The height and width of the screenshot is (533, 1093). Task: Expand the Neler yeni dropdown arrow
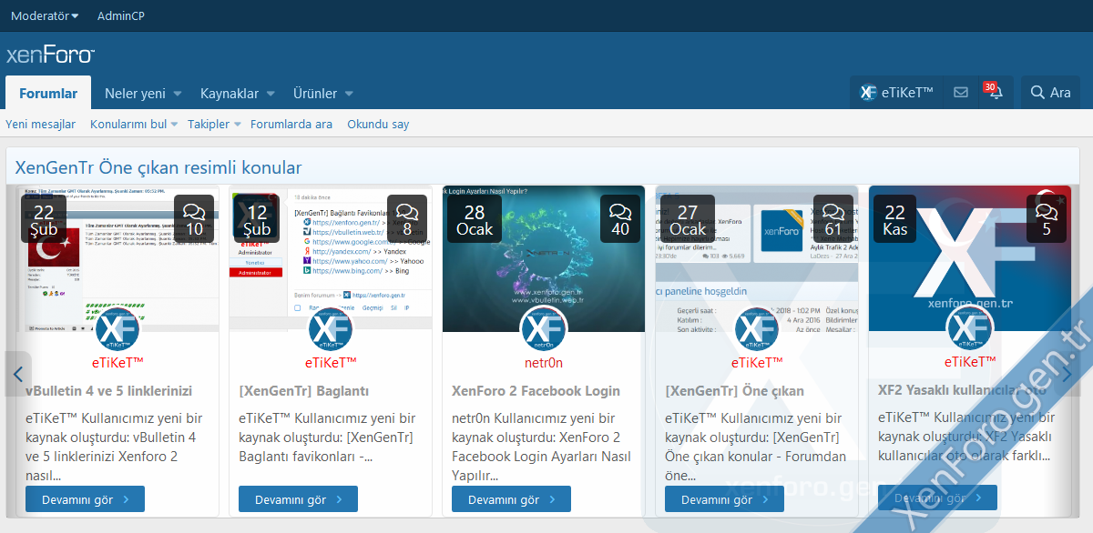178,94
